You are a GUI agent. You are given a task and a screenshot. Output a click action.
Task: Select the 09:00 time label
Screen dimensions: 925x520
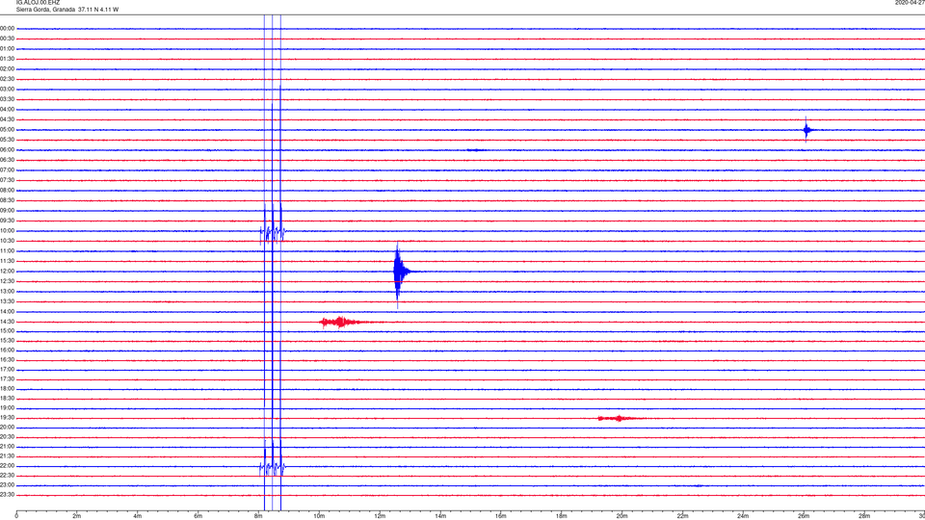coord(7,211)
